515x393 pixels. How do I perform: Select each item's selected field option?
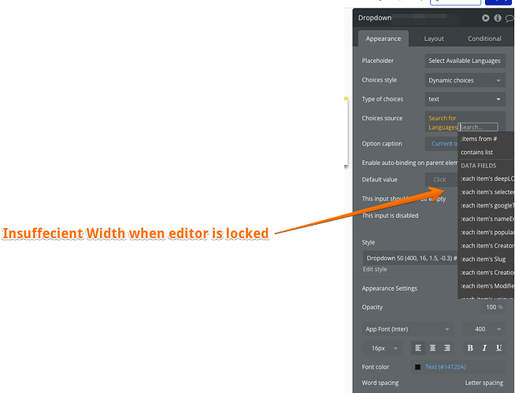[486, 192]
